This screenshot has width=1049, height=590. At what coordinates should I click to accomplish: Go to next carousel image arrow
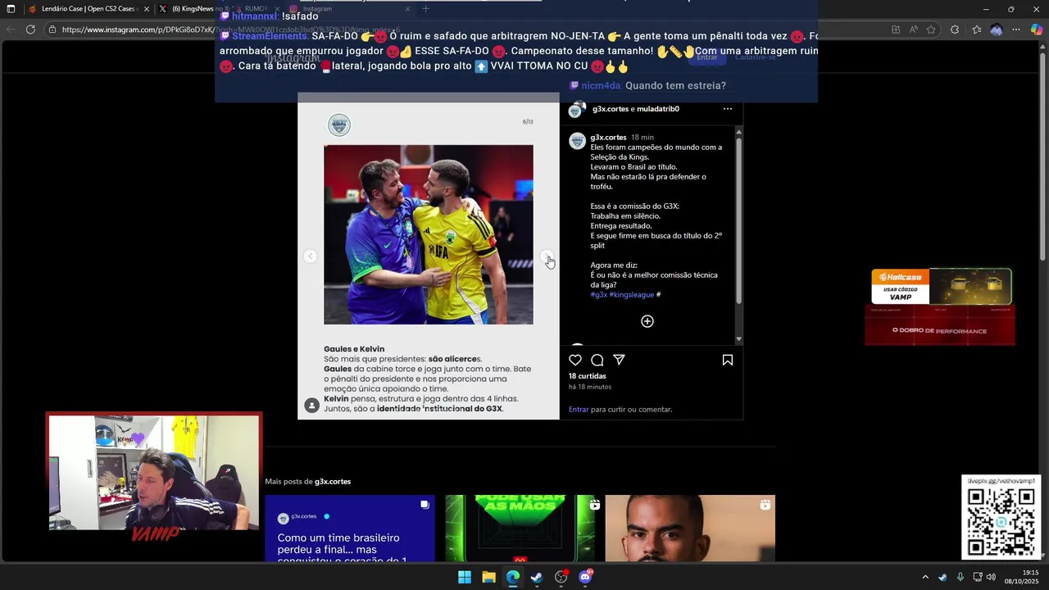(x=547, y=256)
